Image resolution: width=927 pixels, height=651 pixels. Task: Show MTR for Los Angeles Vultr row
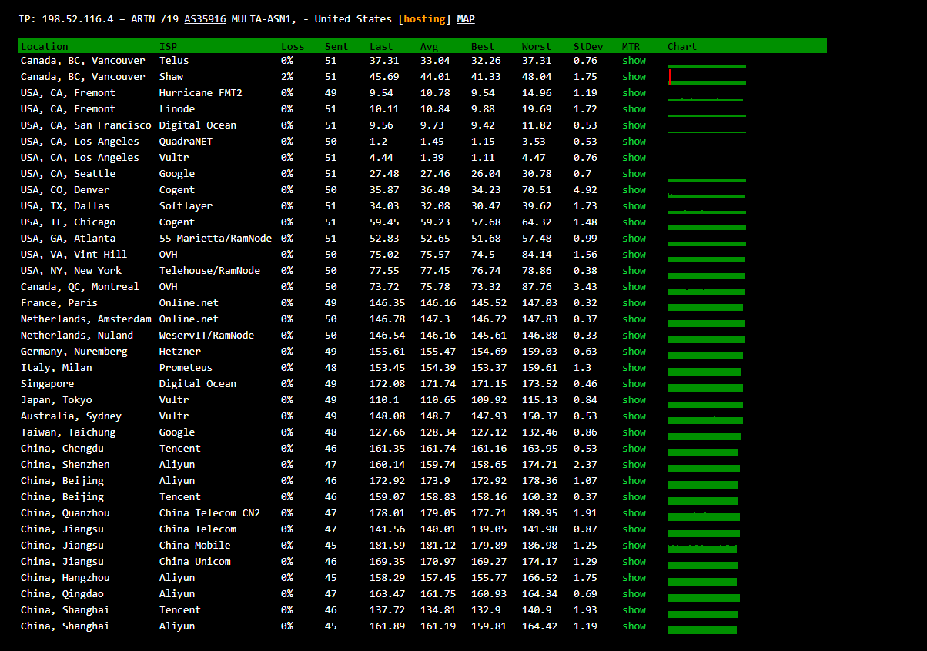pos(634,157)
